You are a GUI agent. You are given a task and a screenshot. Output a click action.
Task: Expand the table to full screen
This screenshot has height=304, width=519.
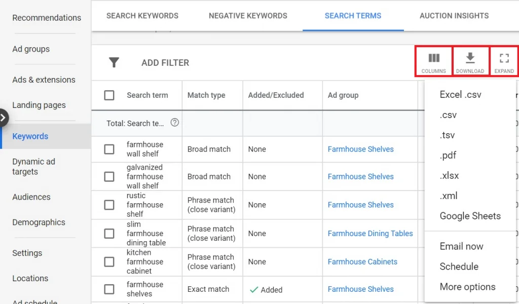coord(504,59)
